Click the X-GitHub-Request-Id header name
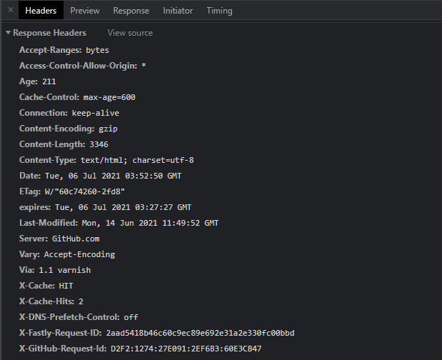The width and height of the screenshot is (442, 360). [63, 349]
